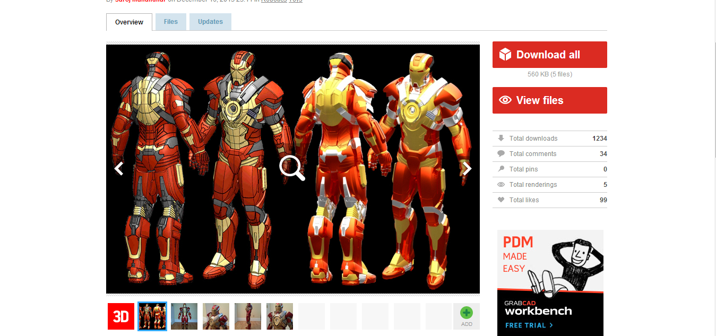
Task: Click the Total renderings label
Action: coord(533,185)
